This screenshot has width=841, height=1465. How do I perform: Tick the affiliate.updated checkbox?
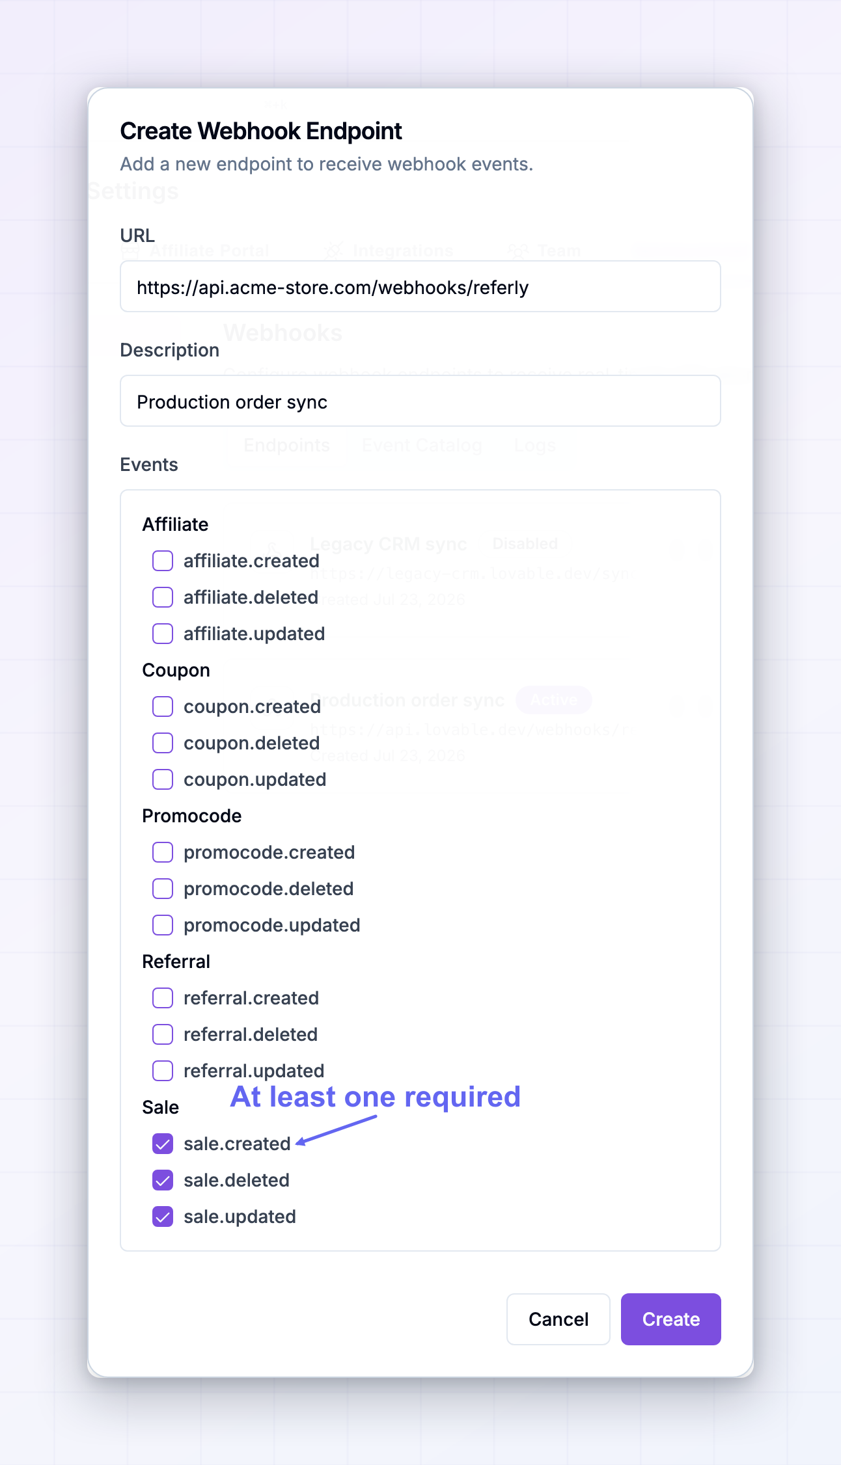(x=163, y=634)
